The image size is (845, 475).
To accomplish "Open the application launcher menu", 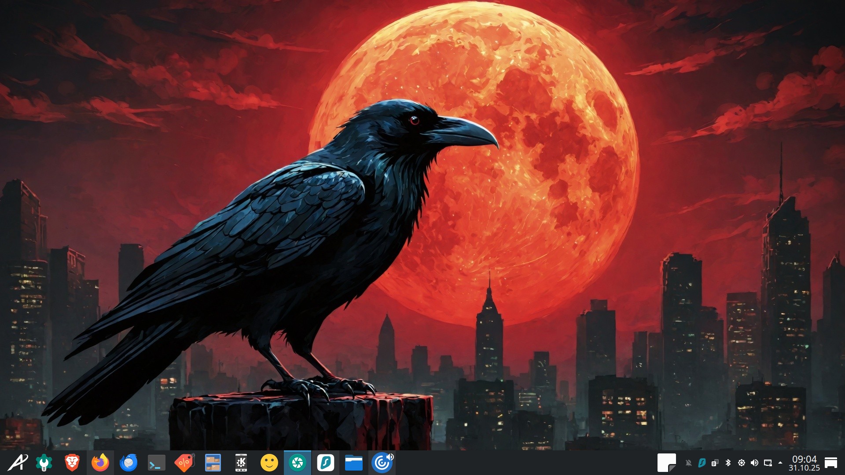I will [18, 463].
